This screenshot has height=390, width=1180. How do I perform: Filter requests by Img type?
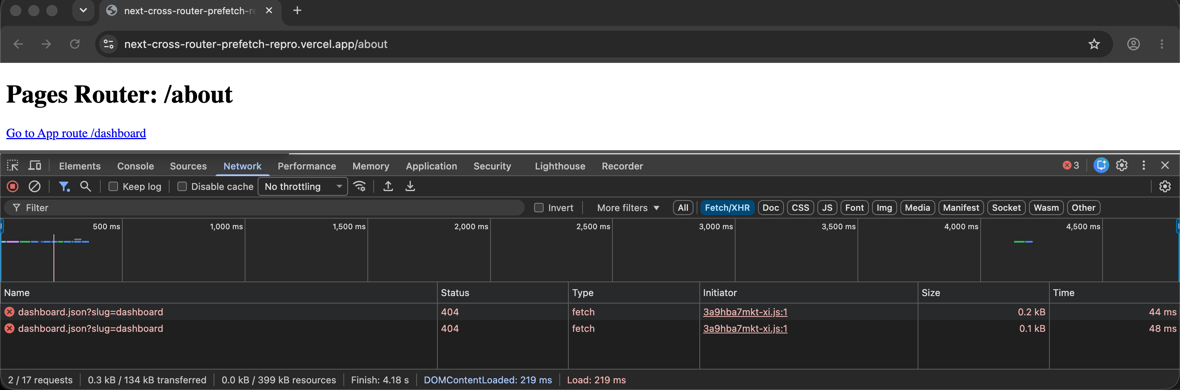point(884,208)
